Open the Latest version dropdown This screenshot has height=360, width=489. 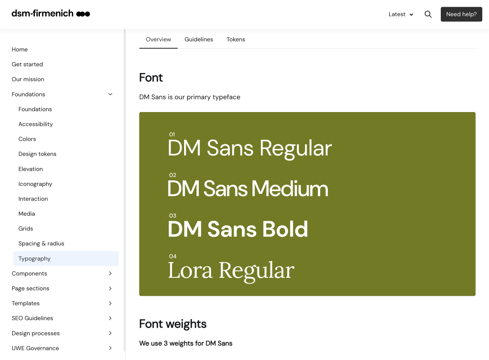pos(401,14)
